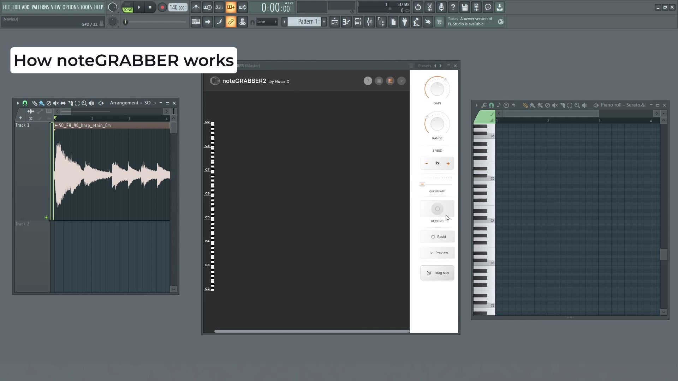Open the shop cart icon
This screenshot has width=678, height=381.
click(439, 22)
